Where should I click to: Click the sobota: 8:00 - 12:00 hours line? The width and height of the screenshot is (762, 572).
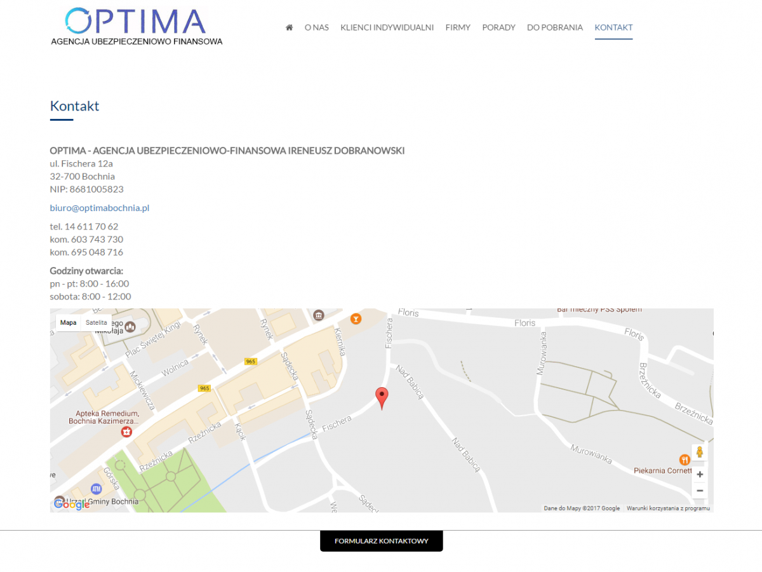click(x=91, y=296)
